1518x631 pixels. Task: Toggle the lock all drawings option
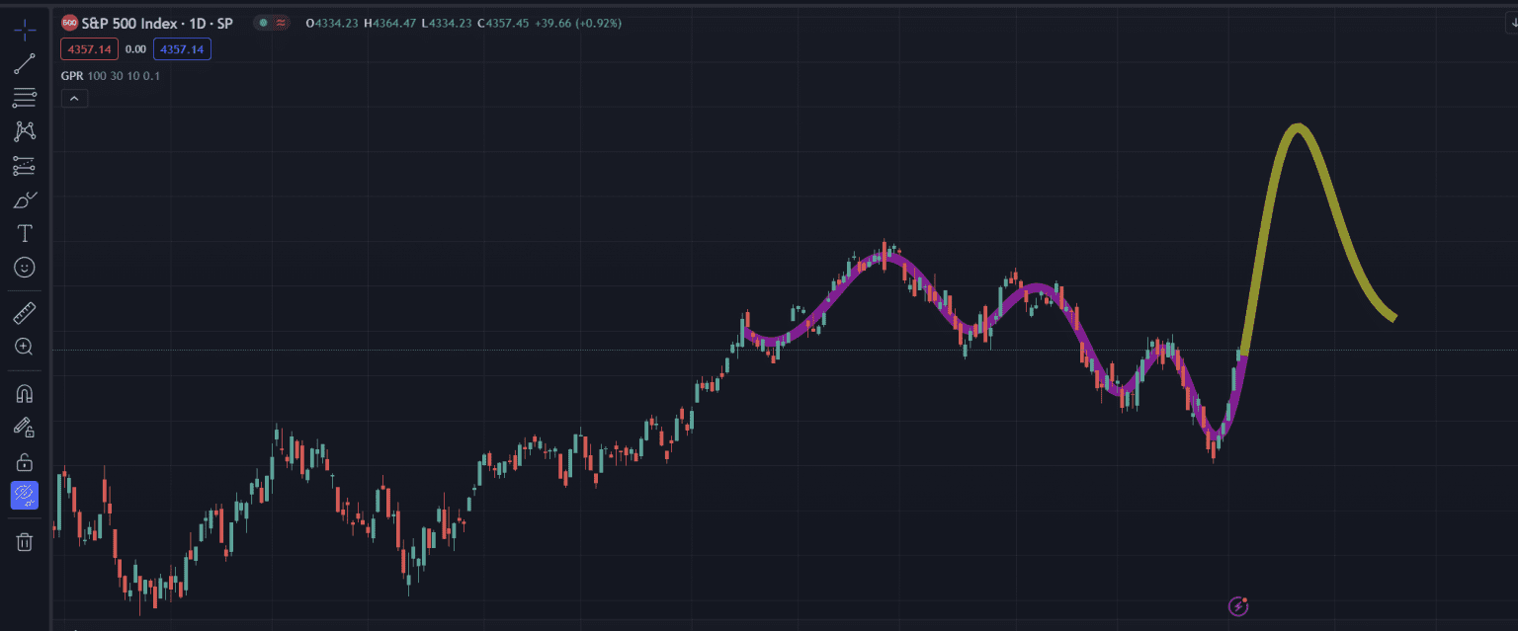[24, 461]
